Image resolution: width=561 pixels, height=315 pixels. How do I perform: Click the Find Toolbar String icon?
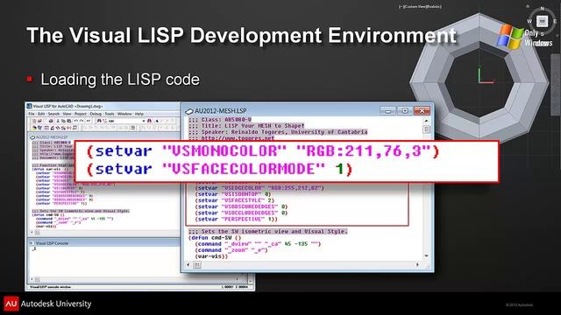pyautogui.click(x=150, y=121)
